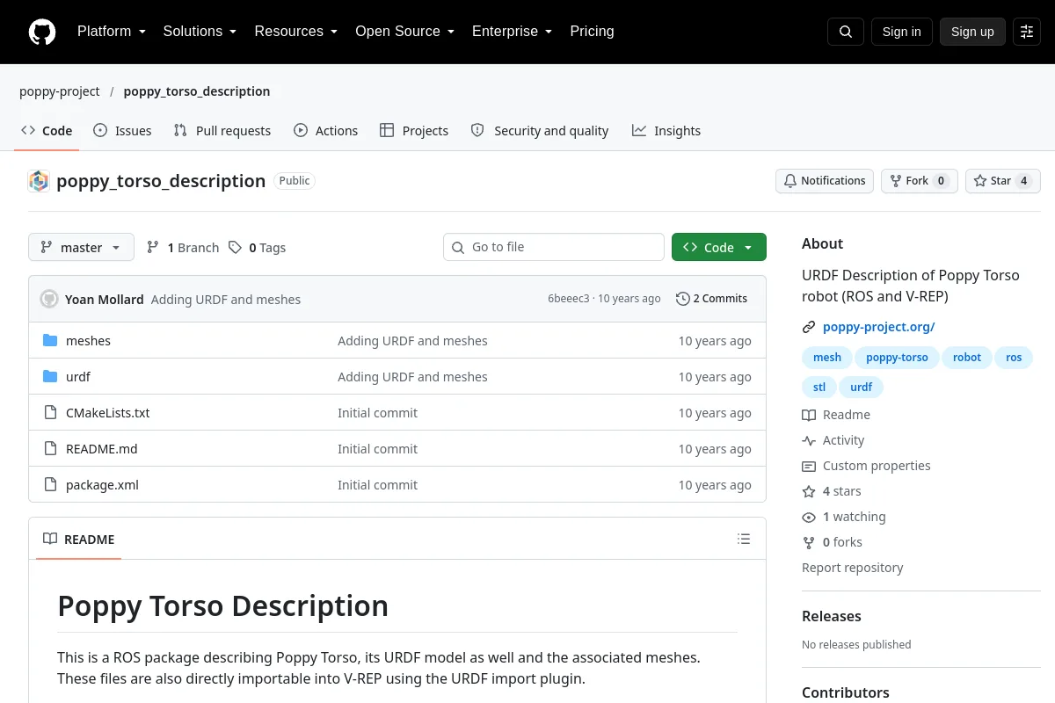Image resolution: width=1055 pixels, height=703 pixels.
Task: Click the link icon beside poppy-project.org
Action: coord(809,327)
